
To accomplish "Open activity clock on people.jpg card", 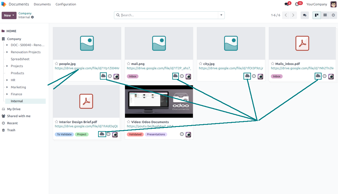I will tap(110, 76).
